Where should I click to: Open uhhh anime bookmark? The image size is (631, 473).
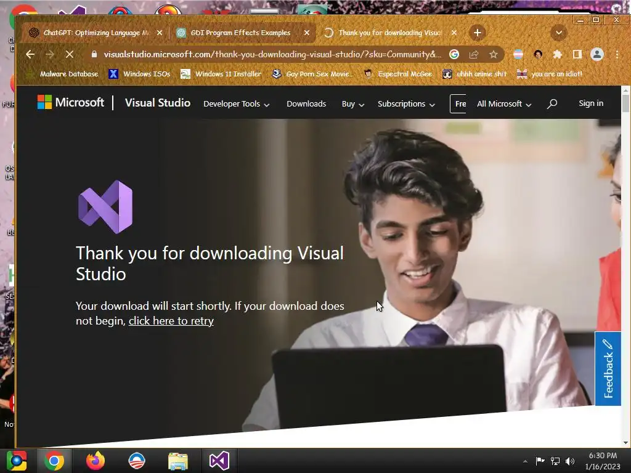coord(474,74)
